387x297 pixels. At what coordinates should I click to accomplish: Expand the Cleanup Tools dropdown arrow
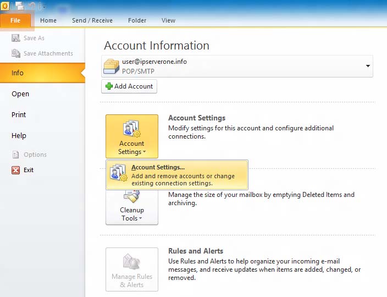tap(140, 218)
